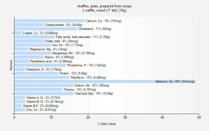The height and width of the screenshot is (131, 209).
Task: Click the Protein - 12% (5.92g) label
Action: point(73,73)
